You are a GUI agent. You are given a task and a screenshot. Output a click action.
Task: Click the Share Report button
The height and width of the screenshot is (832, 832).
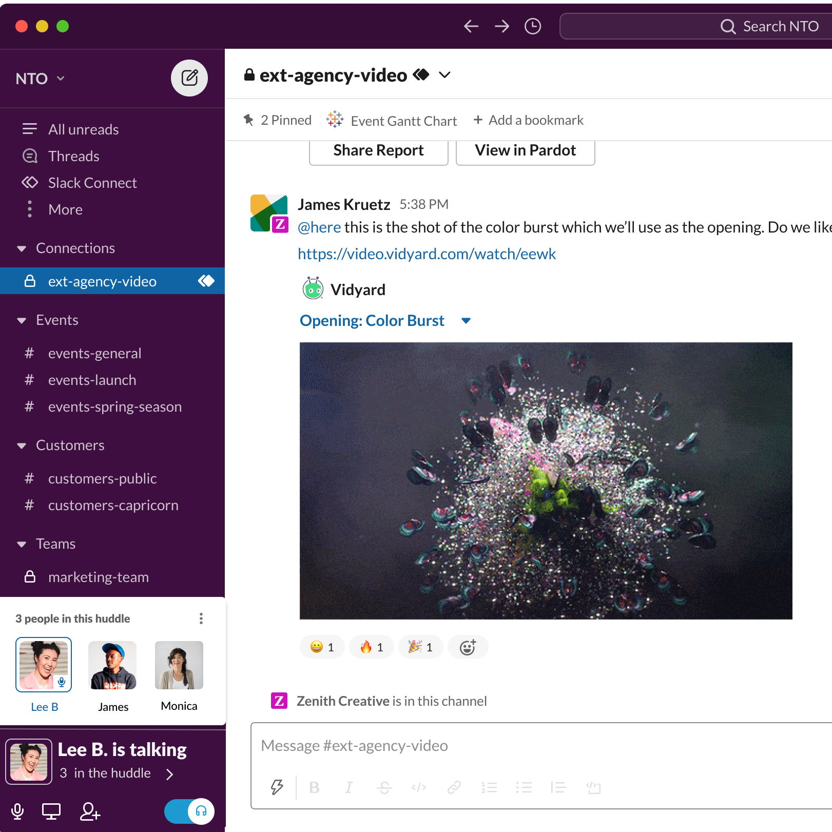(378, 151)
